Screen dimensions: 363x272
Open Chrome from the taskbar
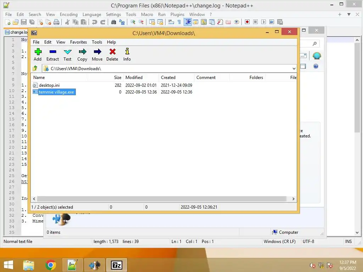tap(51, 265)
